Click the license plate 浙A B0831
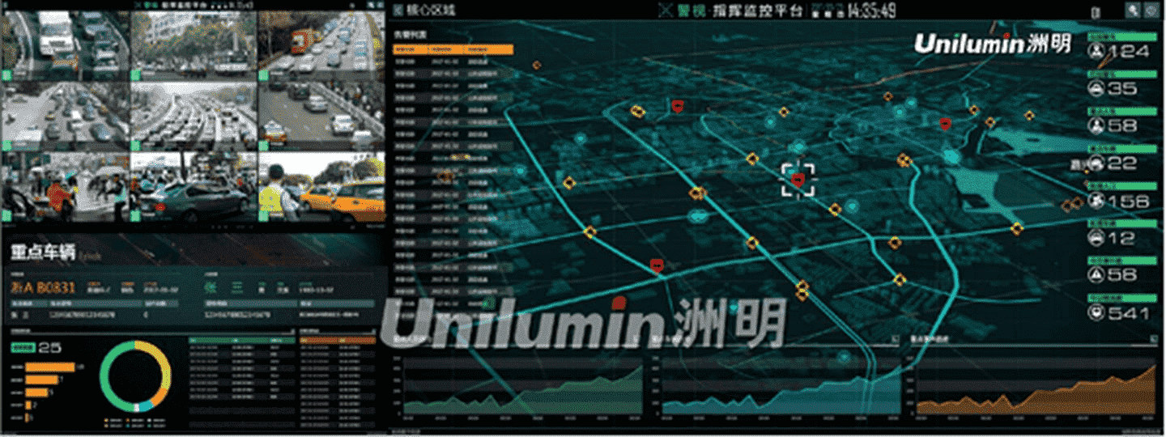1166x437 pixels. [x=42, y=286]
